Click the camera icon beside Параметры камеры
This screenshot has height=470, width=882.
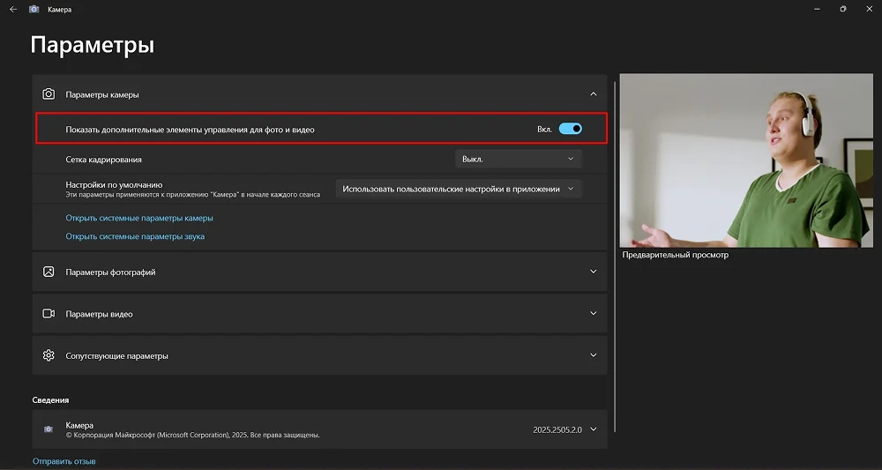49,94
